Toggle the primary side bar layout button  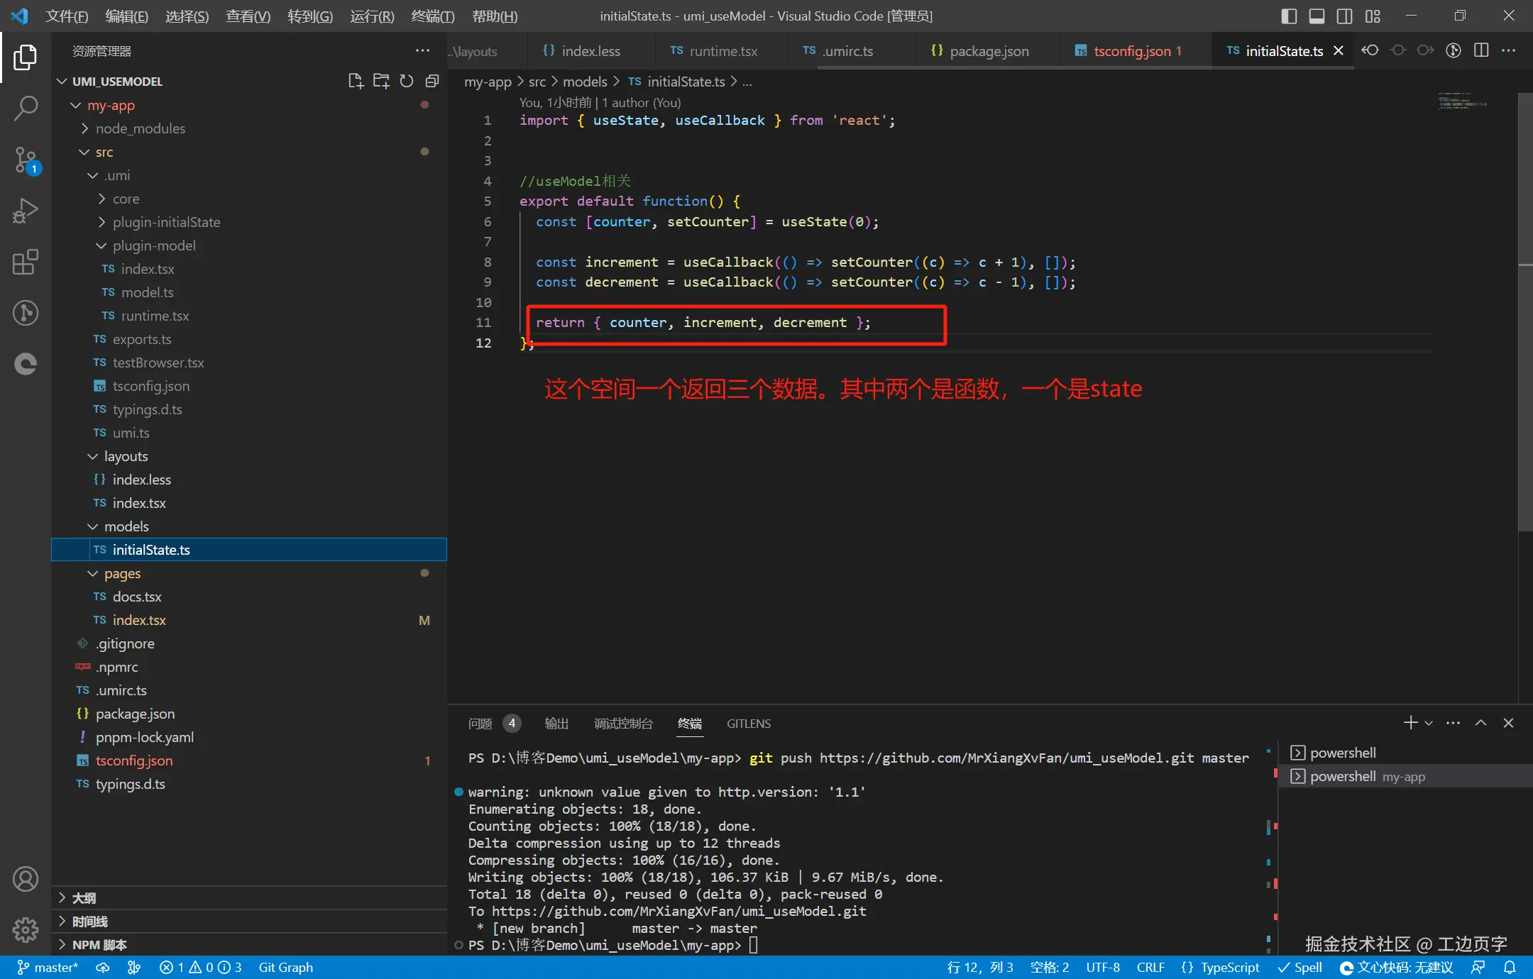tap(1290, 16)
